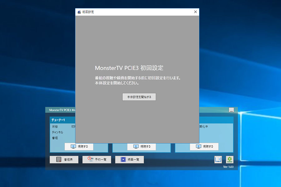Click the MonsterTV PCIE3 main window title
Screen dimensions: 281x187
click(62, 110)
